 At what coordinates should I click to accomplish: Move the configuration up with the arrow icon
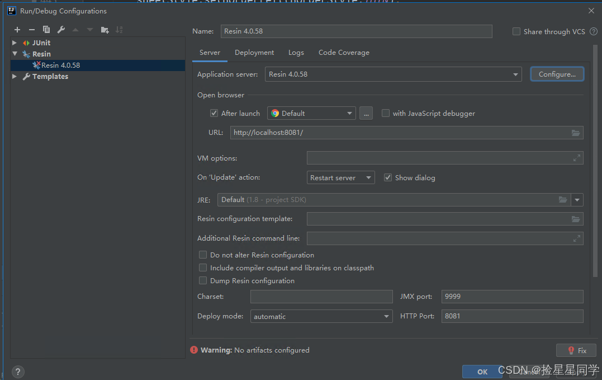[75, 30]
